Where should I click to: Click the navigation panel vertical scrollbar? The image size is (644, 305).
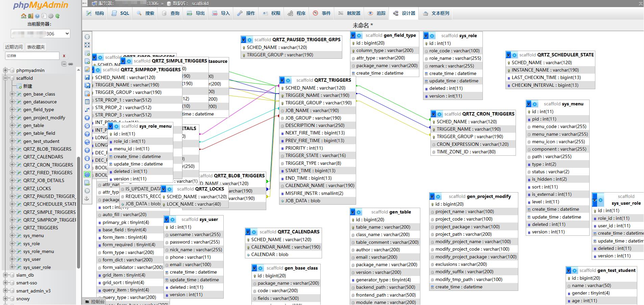(79, 212)
